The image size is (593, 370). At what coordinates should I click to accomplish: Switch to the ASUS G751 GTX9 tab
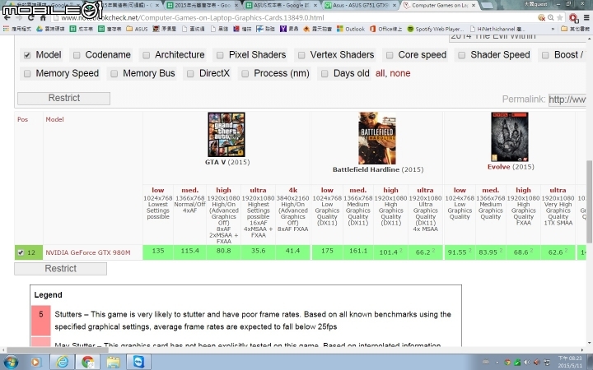(x=361, y=5)
